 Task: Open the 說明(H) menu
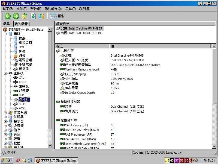[x=84, y=9]
